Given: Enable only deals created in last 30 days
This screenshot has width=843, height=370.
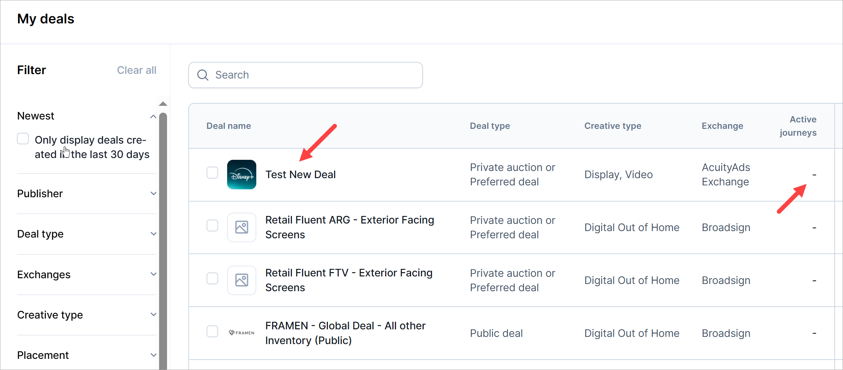Looking at the screenshot, I should (23, 139).
